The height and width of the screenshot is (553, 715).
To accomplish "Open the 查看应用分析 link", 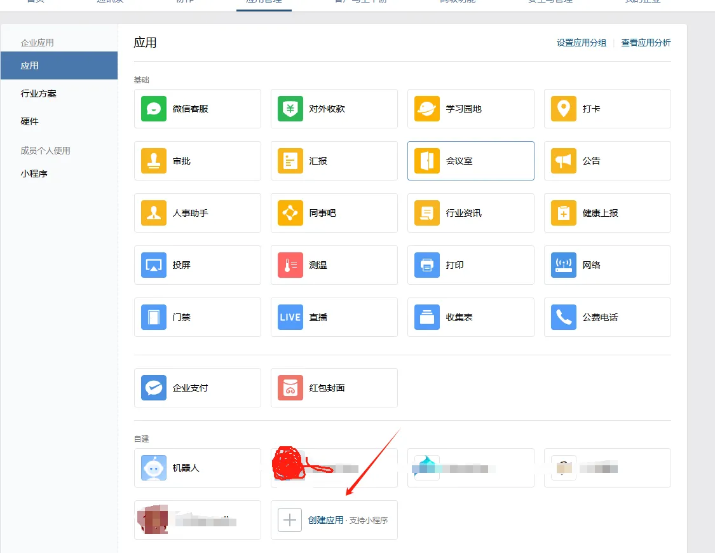I will click(646, 43).
